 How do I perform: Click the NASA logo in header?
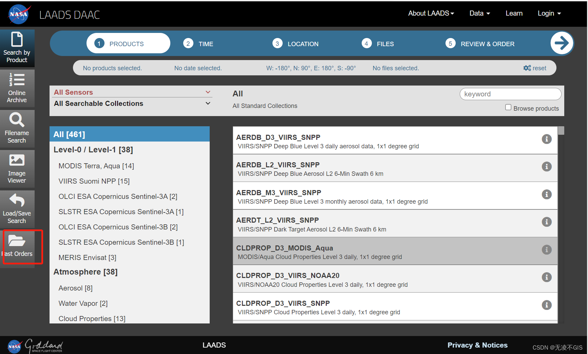click(19, 14)
